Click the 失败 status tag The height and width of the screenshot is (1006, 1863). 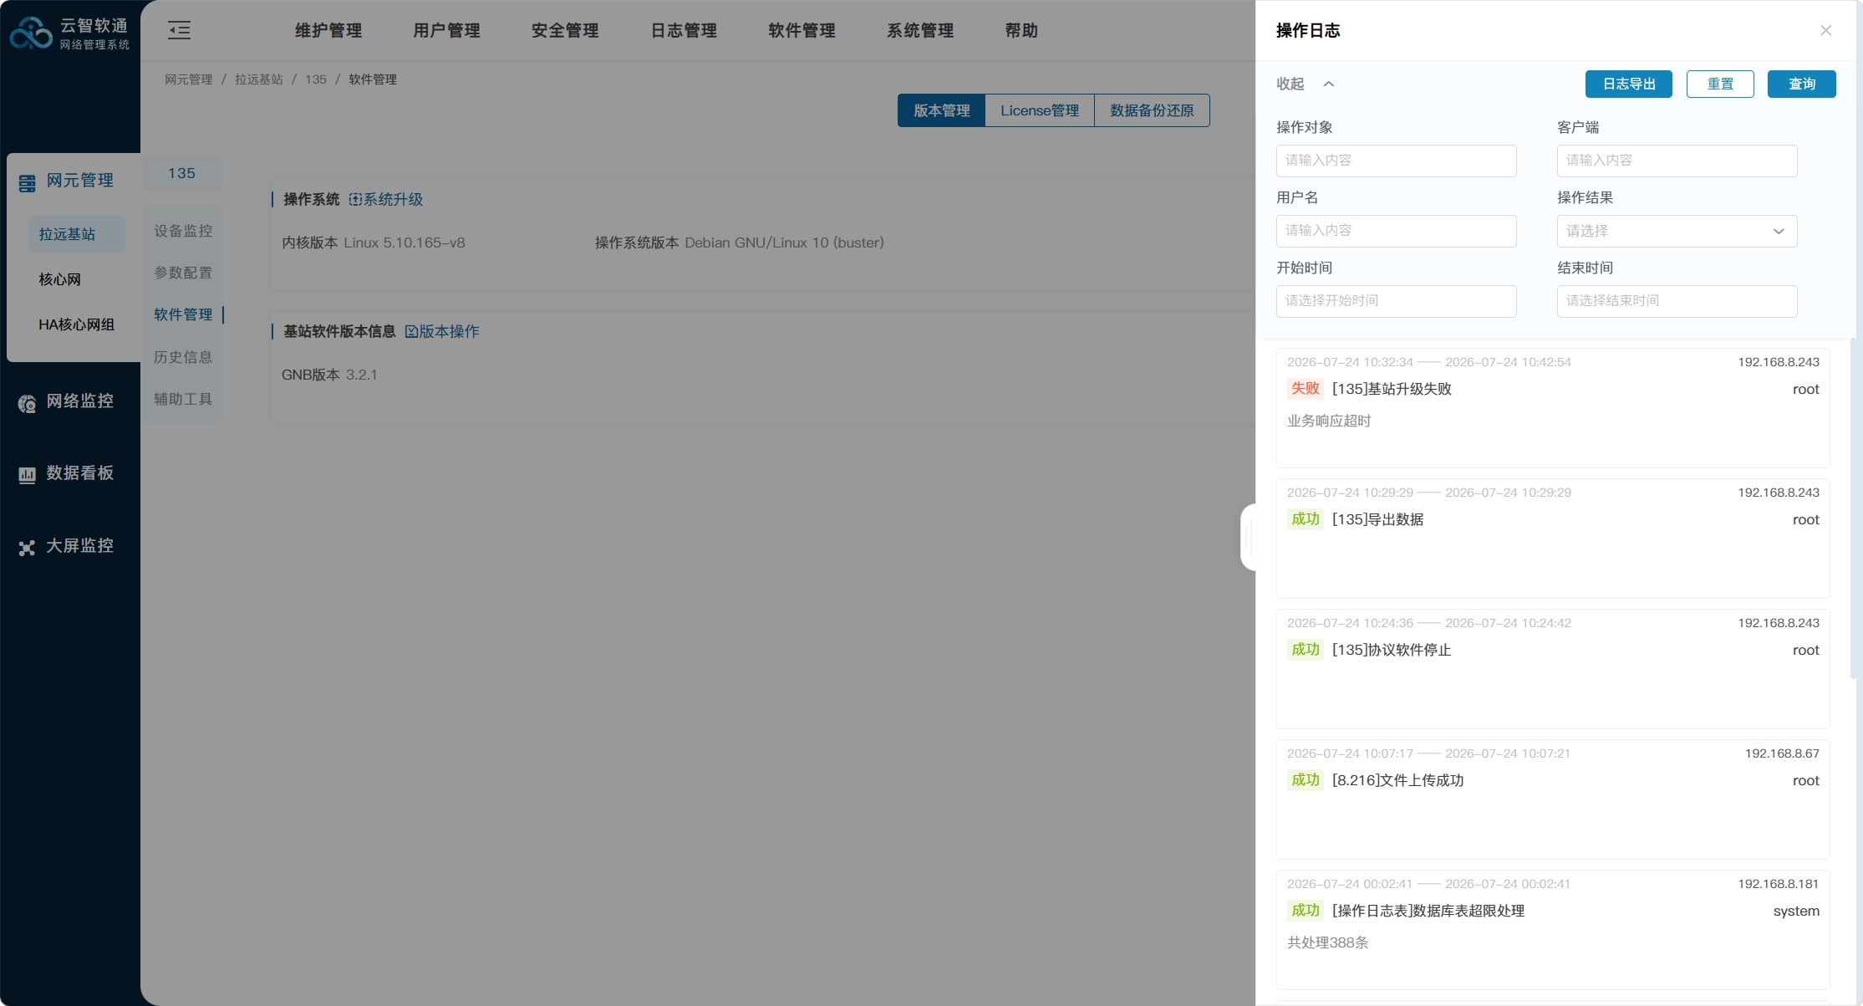point(1305,388)
